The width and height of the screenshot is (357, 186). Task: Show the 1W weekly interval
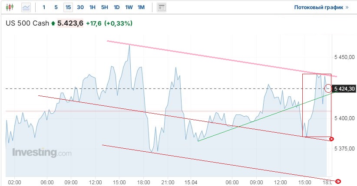point(129,7)
